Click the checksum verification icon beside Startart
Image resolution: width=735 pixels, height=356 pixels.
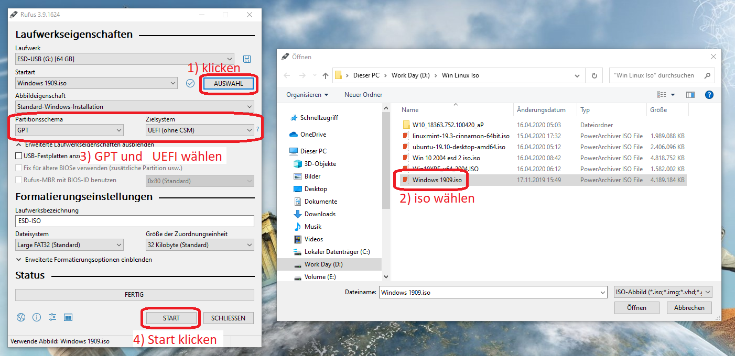click(190, 83)
